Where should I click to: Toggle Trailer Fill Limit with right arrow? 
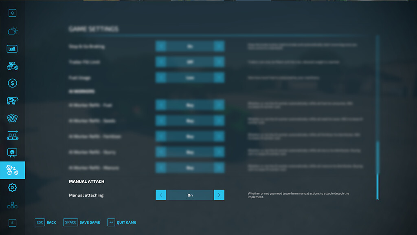pyautogui.click(x=219, y=62)
